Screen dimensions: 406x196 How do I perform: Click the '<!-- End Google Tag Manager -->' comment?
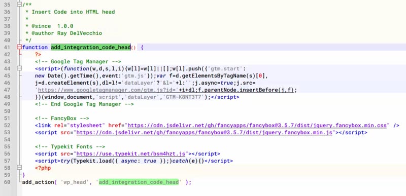[84, 104]
